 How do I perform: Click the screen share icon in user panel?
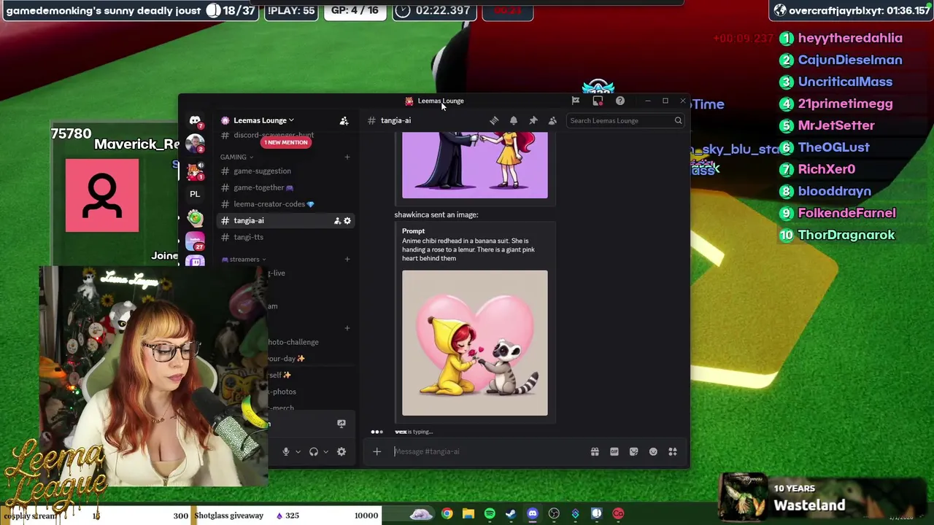[341, 423]
